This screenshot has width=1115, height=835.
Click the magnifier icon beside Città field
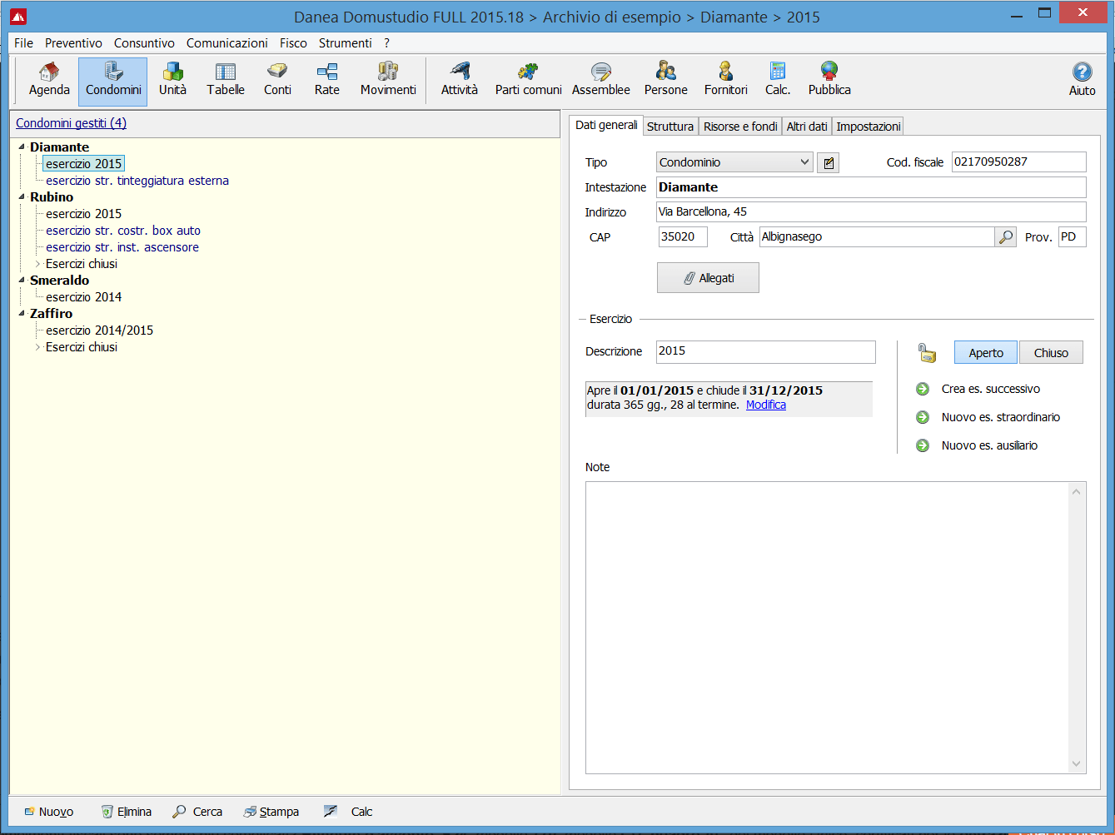1006,237
